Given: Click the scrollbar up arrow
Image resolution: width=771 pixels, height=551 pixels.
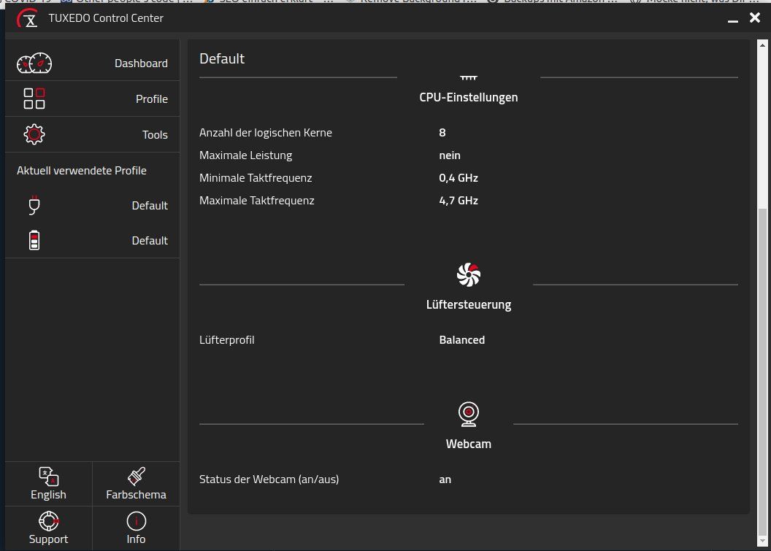Looking at the screenshot, I should (x=763, y=45).
